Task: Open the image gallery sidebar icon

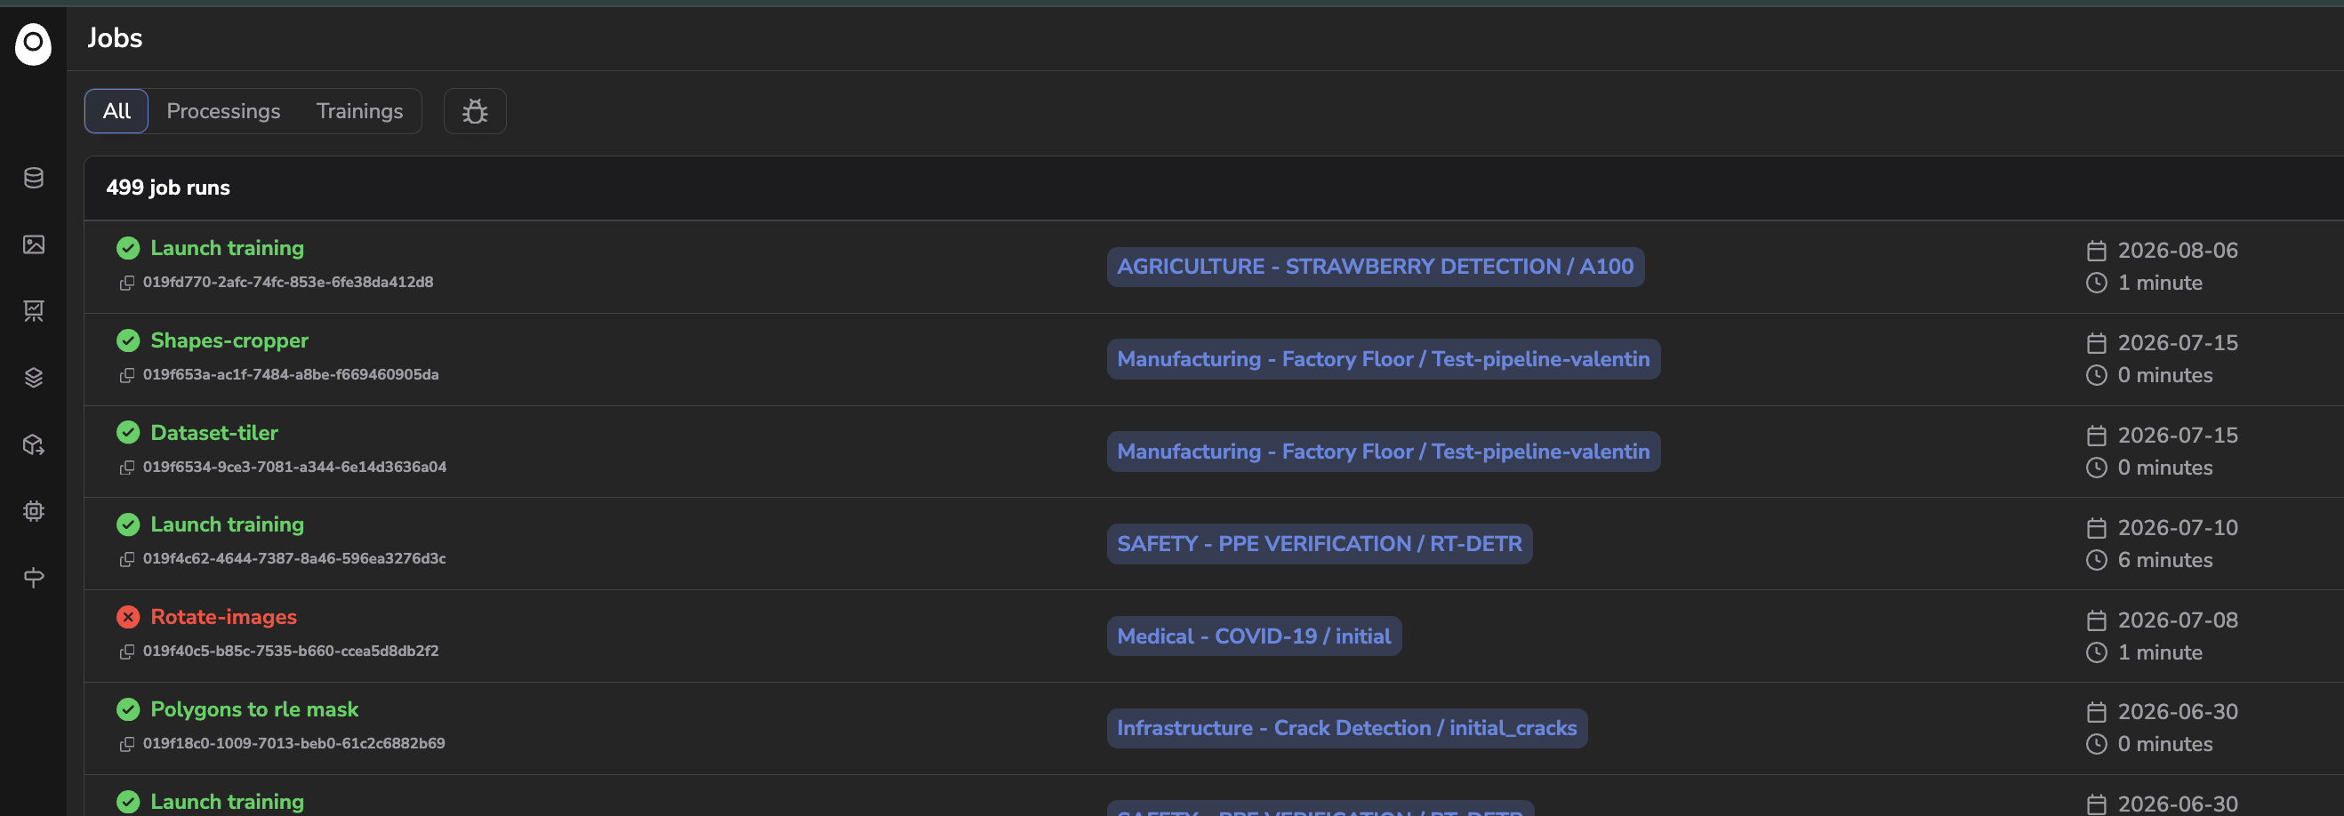Action: pos(34,244)
